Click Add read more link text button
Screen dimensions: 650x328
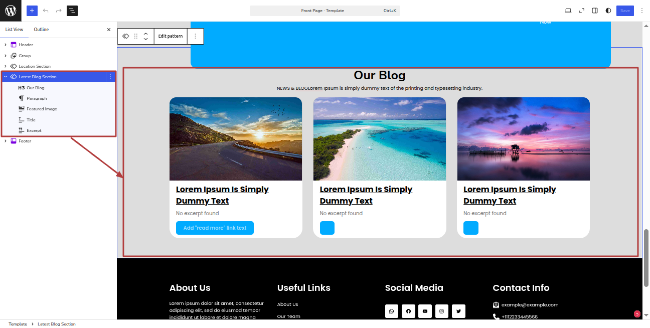pos(215,228)
